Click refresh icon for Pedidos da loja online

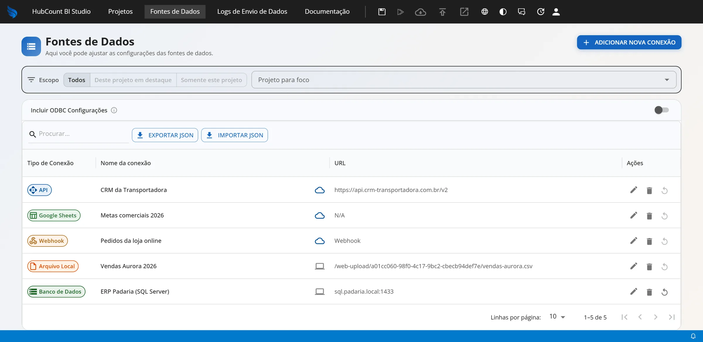click(x=665, y=241)
